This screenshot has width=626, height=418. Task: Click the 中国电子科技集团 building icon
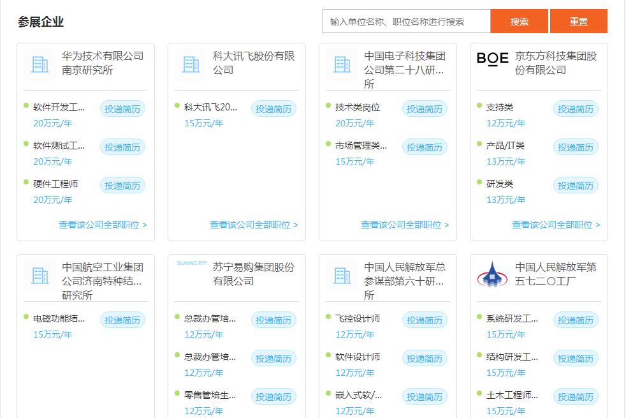[x=342, y=64]
